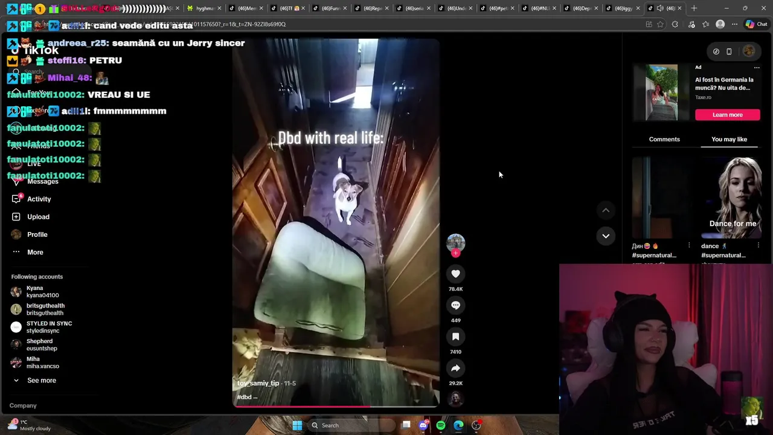
Task: Click the browser address bar URL
Action: pyautogui.click(x=338, y=24)
